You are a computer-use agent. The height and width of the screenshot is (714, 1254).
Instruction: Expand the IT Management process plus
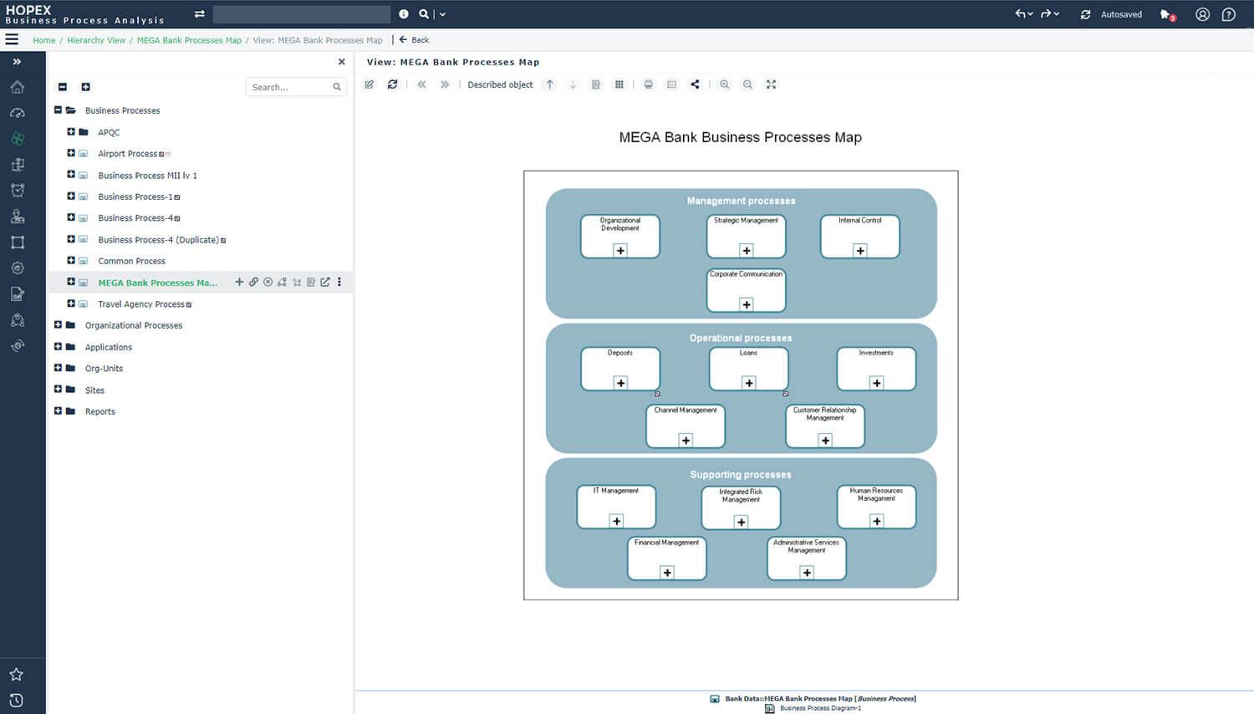click(x=617, y=521)
